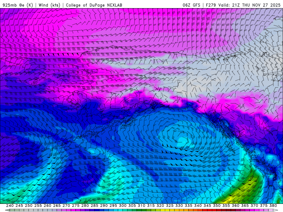The width and height of the screenshot is (283, 212).
Task: Click the 345 label on the color scale
Action: [x=207, y=206]
